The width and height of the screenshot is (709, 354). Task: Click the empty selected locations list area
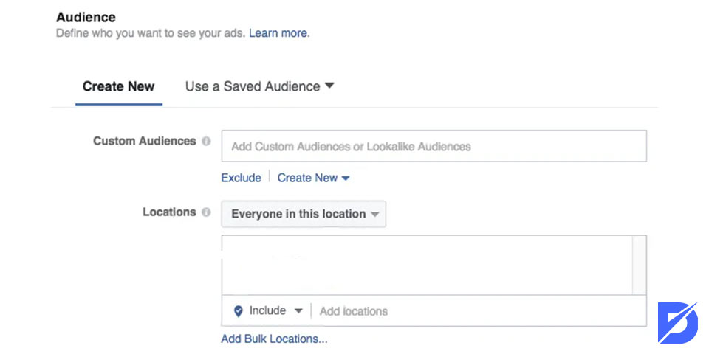[x=427, y=265]
